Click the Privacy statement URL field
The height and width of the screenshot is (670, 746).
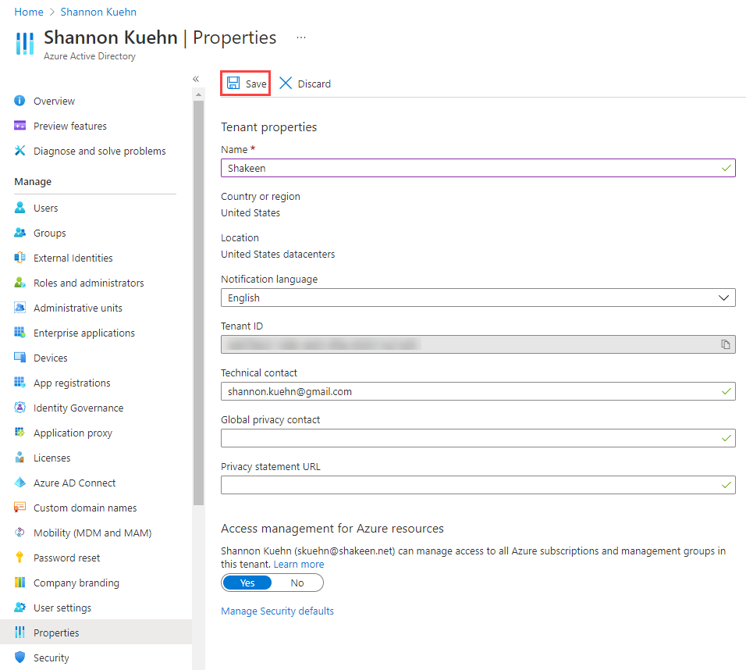tap(478, 485)
